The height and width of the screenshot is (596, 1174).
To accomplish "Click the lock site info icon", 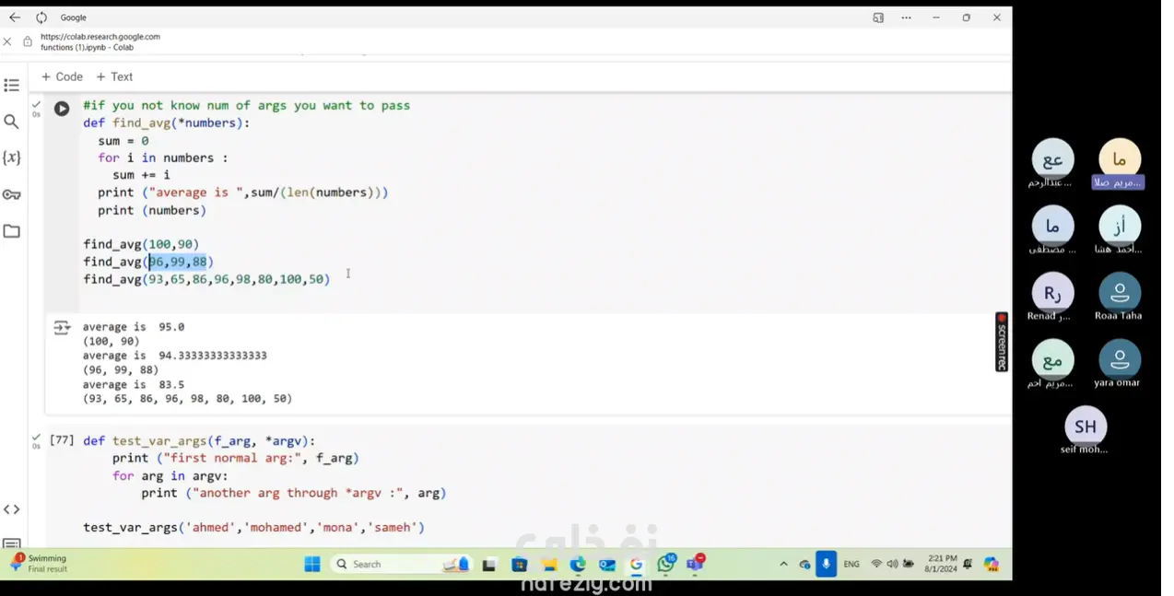I will pos(28,41).
